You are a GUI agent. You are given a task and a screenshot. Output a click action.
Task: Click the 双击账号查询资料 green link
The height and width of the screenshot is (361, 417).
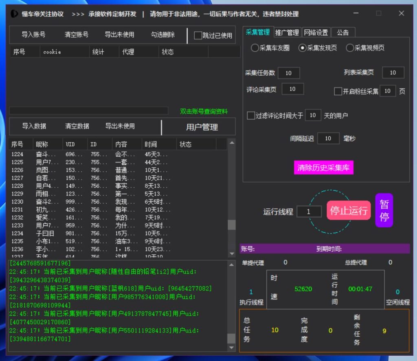coord(204,112)
